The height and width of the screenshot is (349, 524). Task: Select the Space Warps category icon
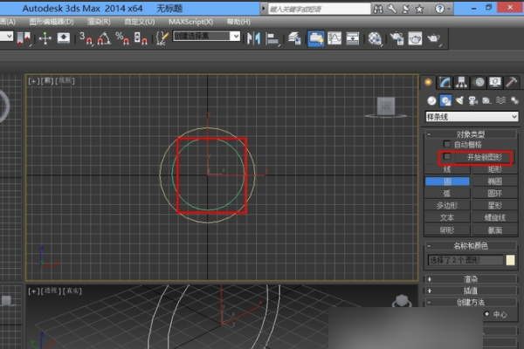[x=500, y=100]
